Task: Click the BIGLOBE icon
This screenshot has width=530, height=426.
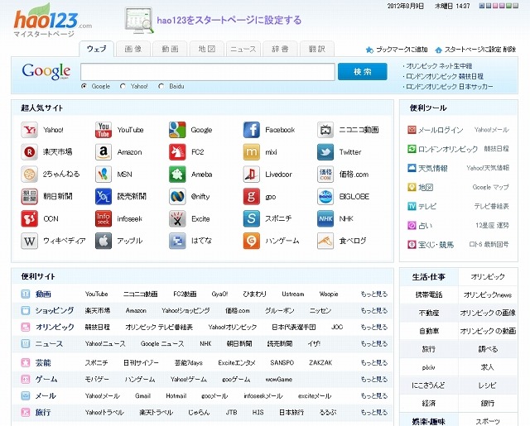Action: pos(325,197)
